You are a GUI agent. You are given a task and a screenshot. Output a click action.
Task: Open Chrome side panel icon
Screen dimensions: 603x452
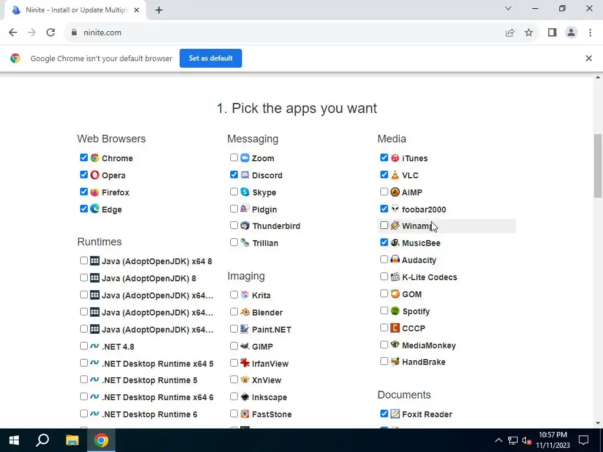coord(552,33)
